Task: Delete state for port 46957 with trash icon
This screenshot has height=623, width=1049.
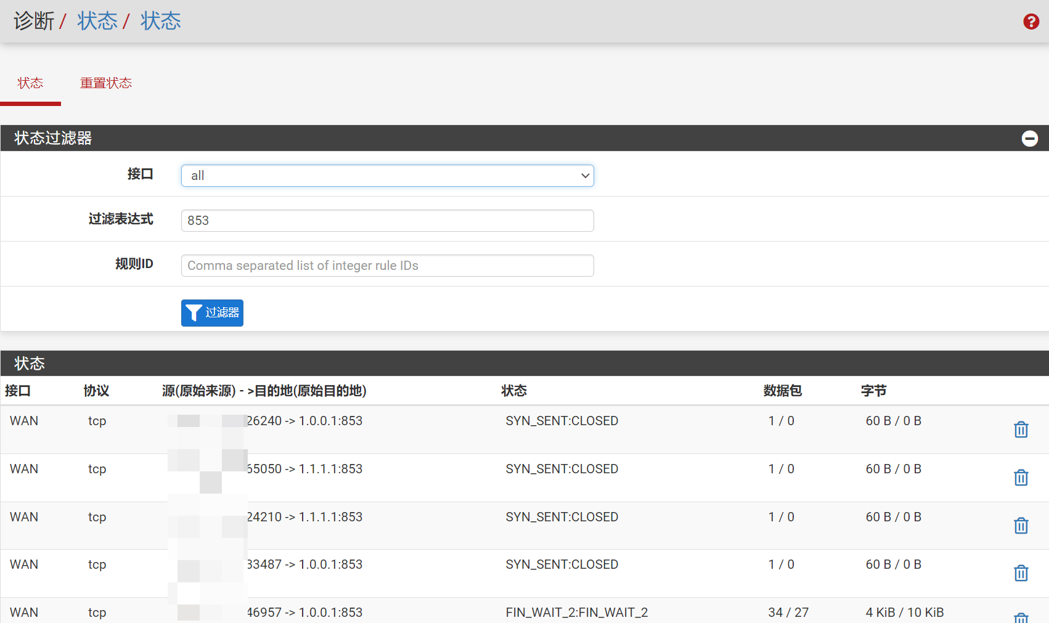Action: coord(1021,617)
